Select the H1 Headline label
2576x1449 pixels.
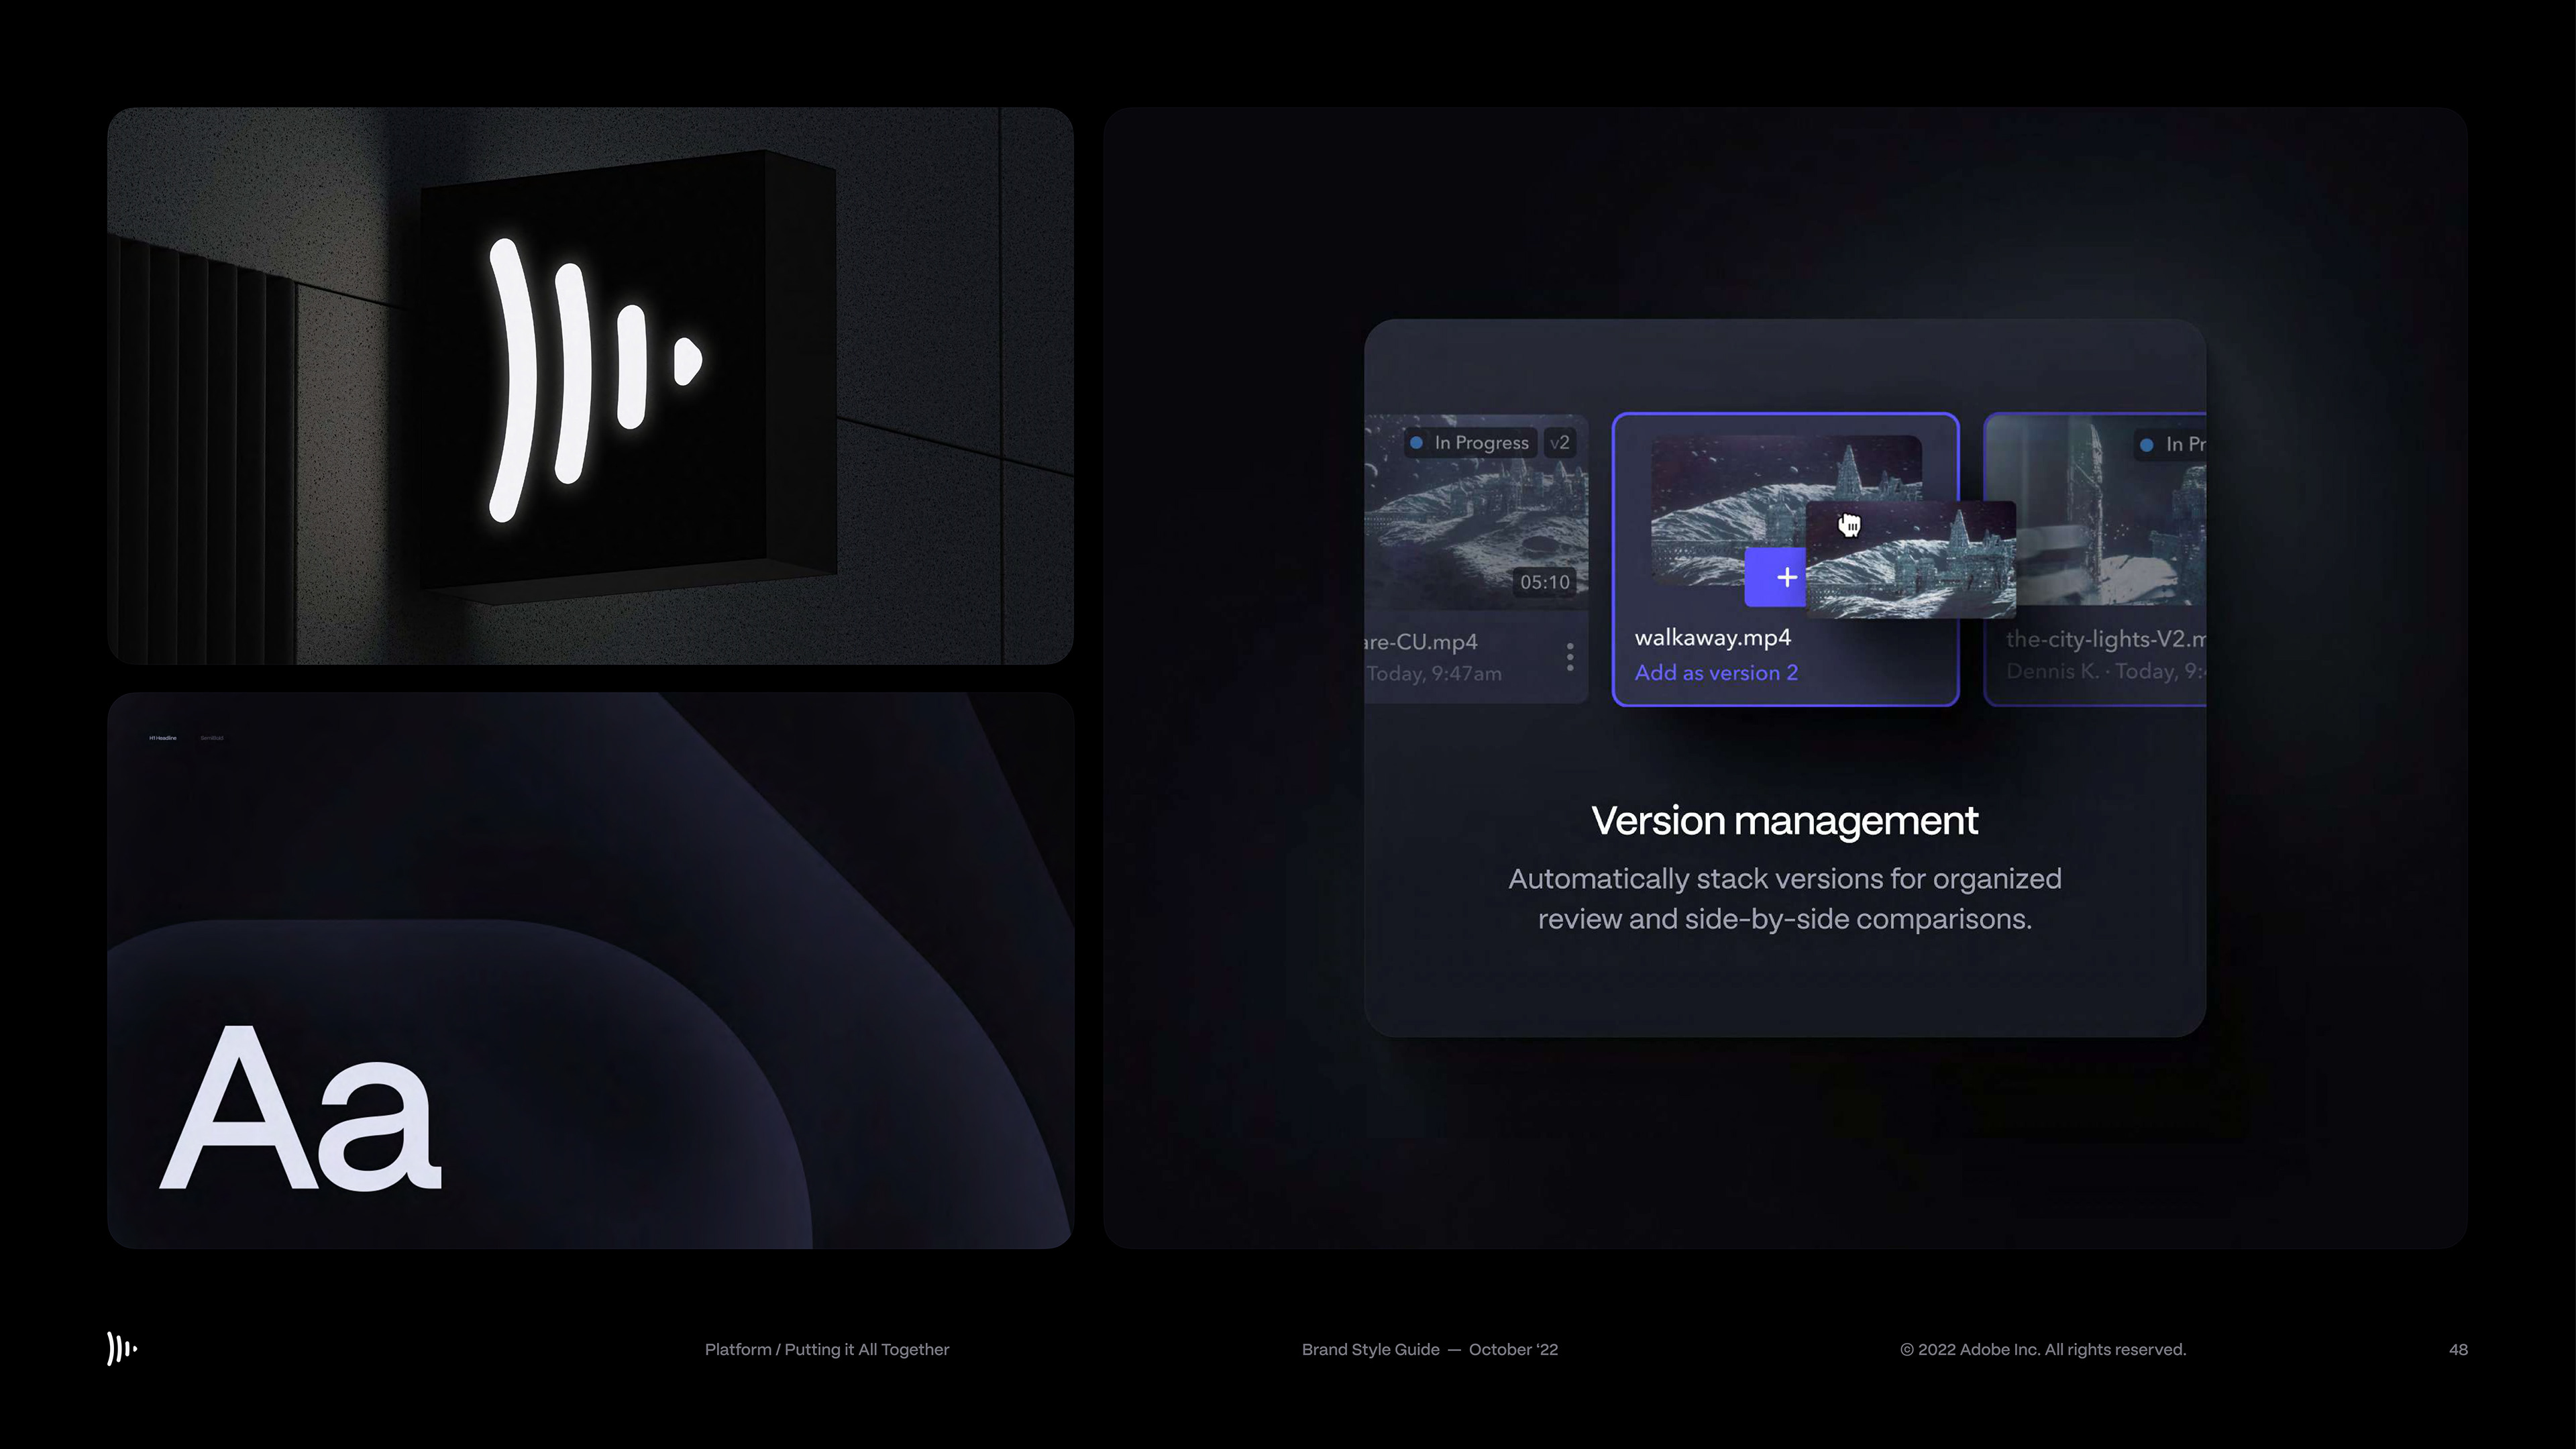click(x=162, y=738)
